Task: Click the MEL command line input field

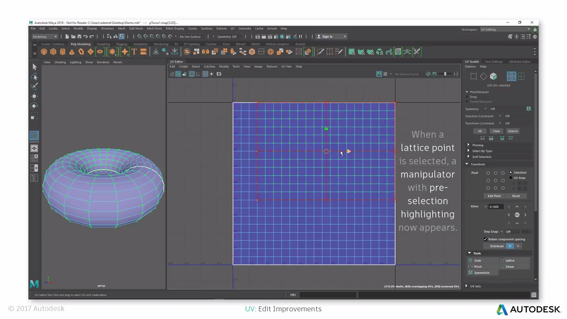Action: tap(328, 295)
